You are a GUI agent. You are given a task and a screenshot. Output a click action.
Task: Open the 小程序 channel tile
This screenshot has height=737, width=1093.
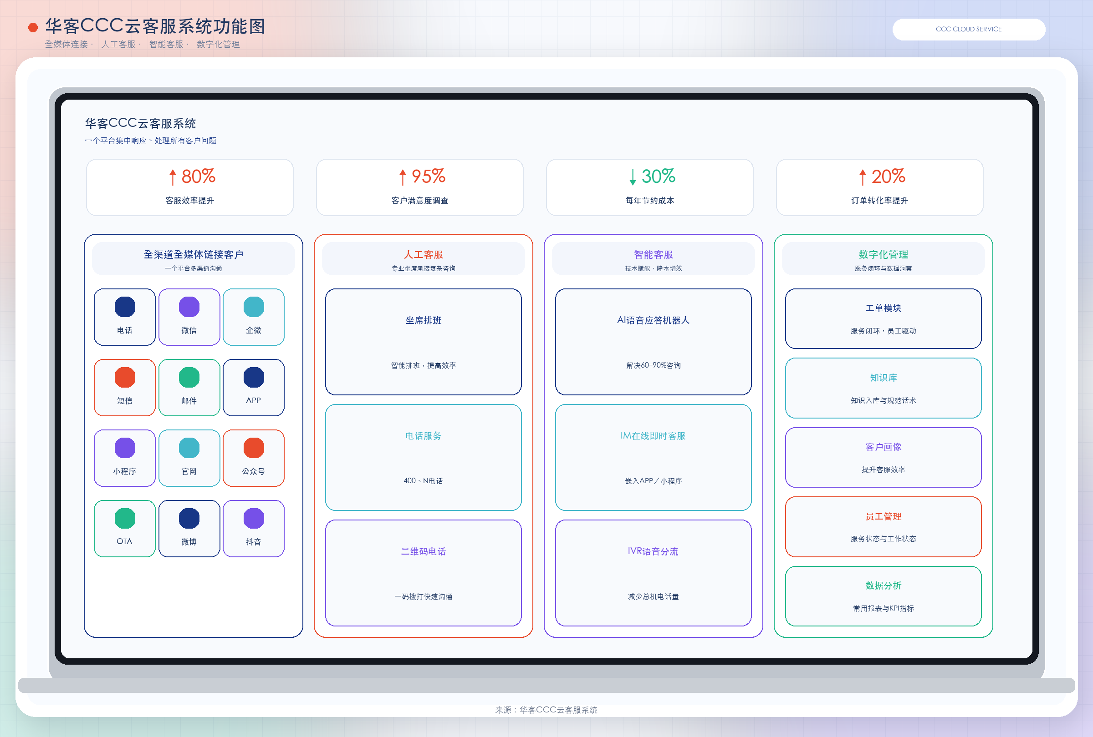click(x=125, y=458)
